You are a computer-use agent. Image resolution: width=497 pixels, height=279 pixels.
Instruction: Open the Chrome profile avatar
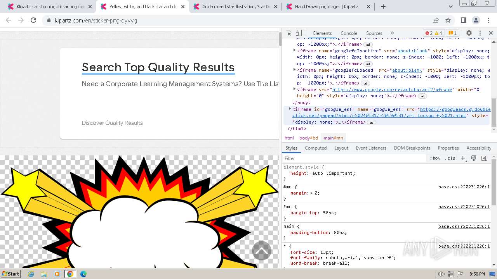click(x=476, y=20)
